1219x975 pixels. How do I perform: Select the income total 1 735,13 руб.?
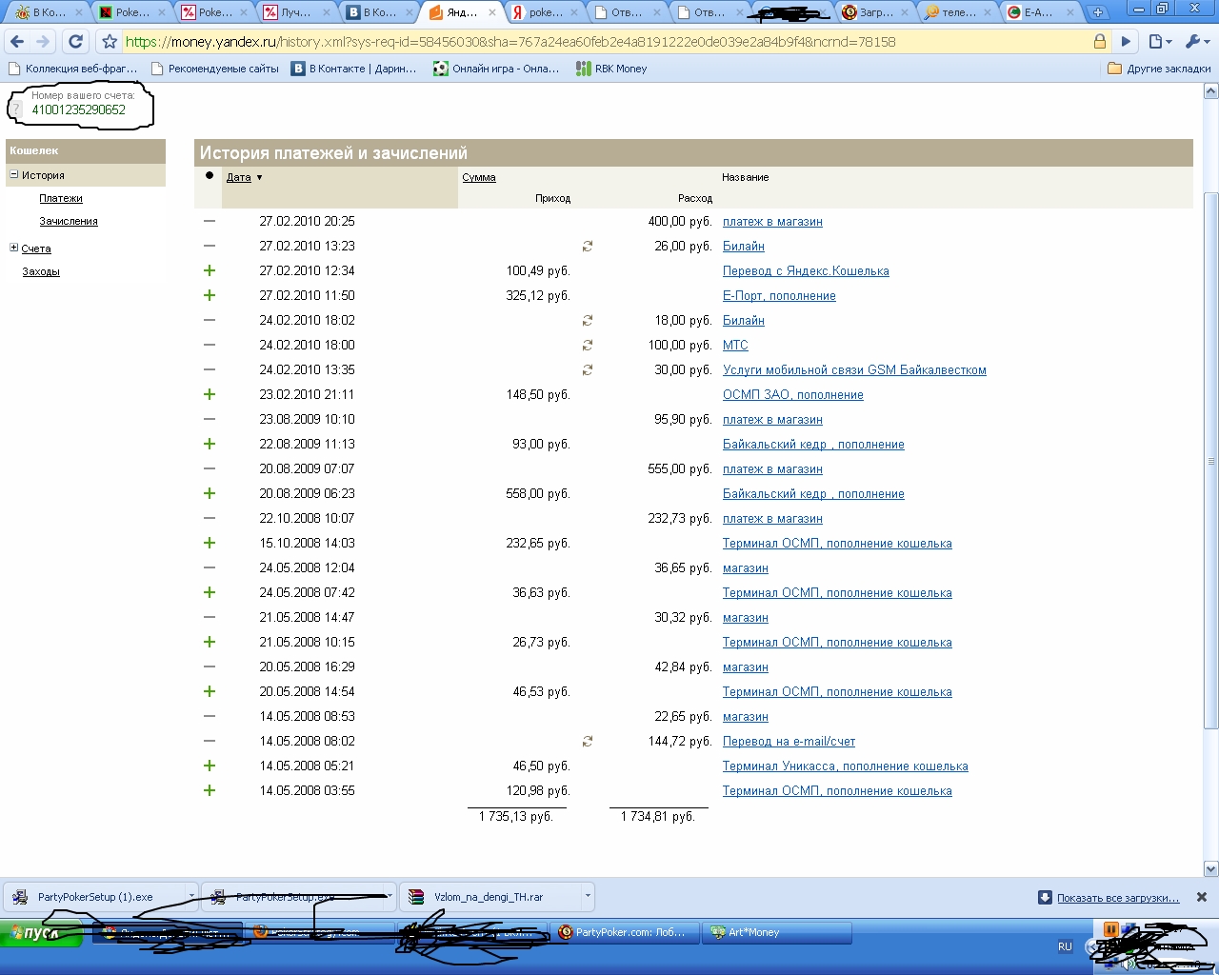point(516,816)
